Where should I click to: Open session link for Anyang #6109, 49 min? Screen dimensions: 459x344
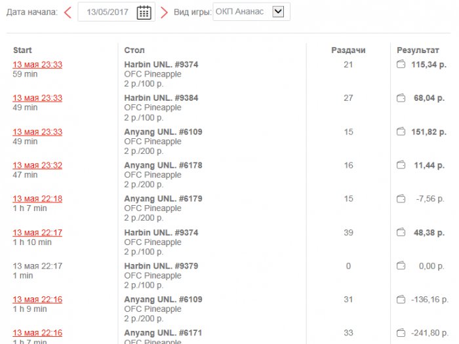click(37, 132)
